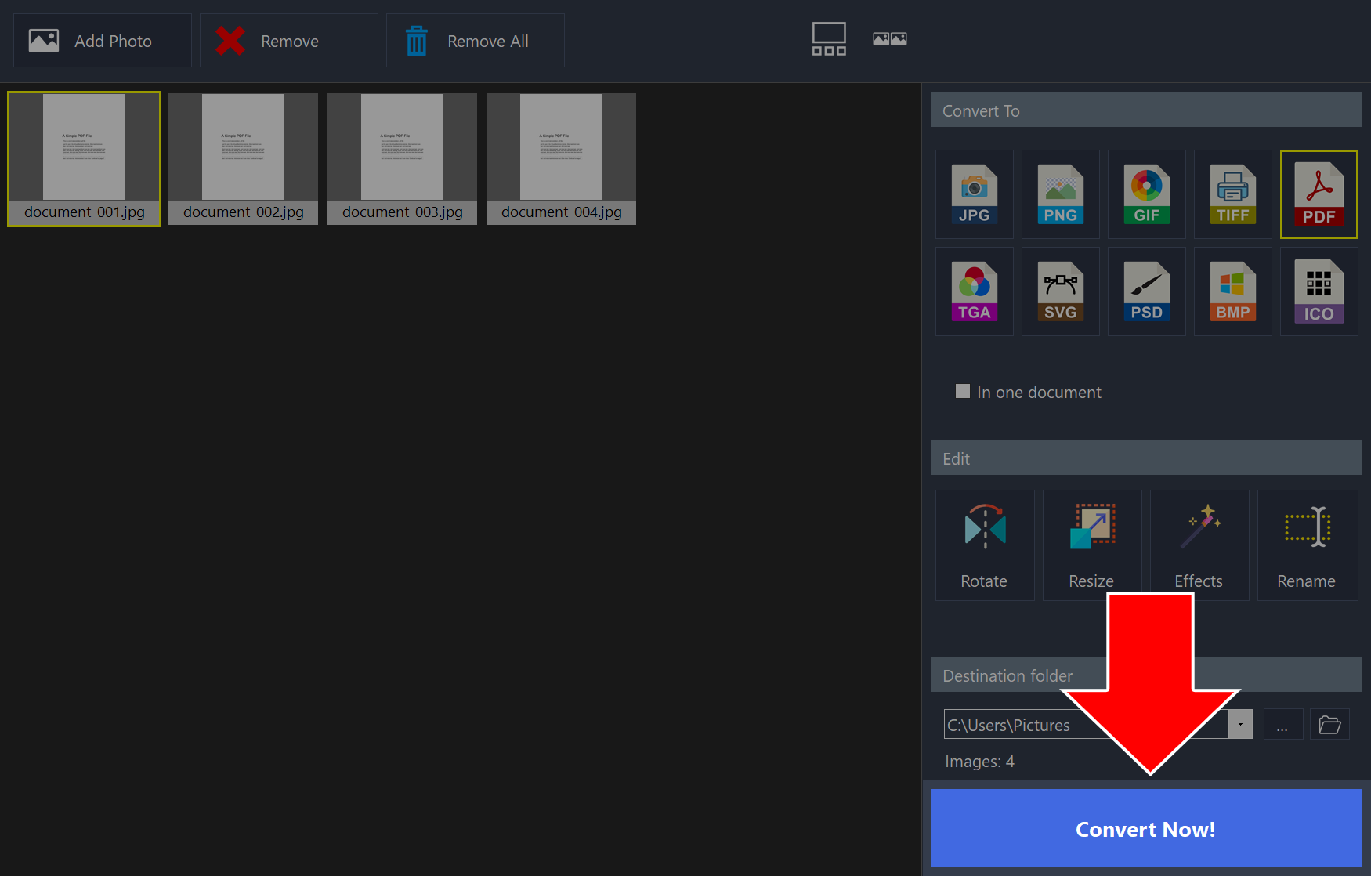Switch to thumbnail grid view

tap(828, 39)
